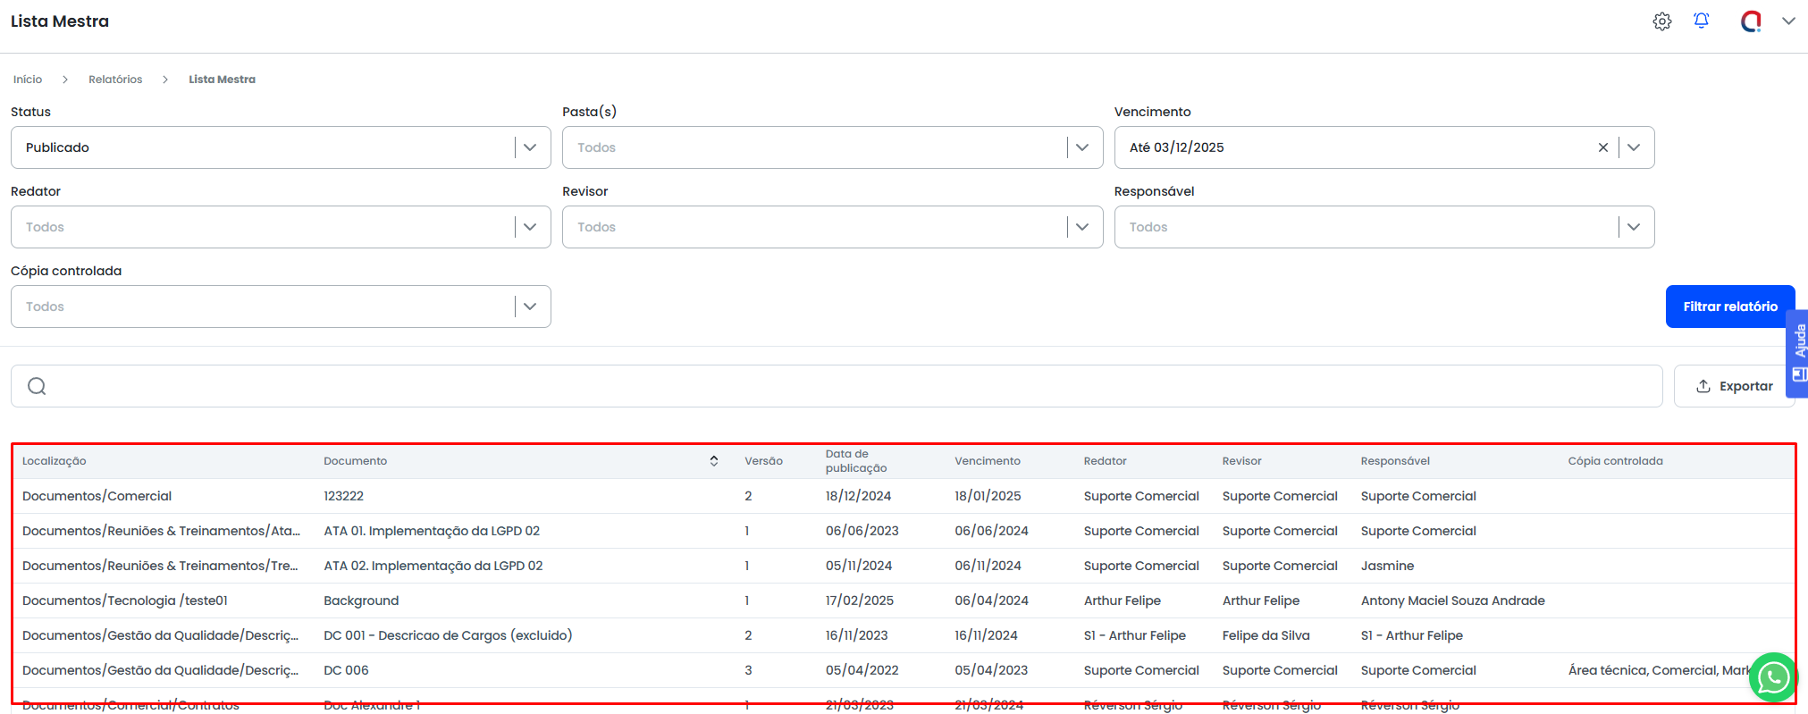Go to Início breadcrumb link
1808x714 pixels.
tap(28, 80)
